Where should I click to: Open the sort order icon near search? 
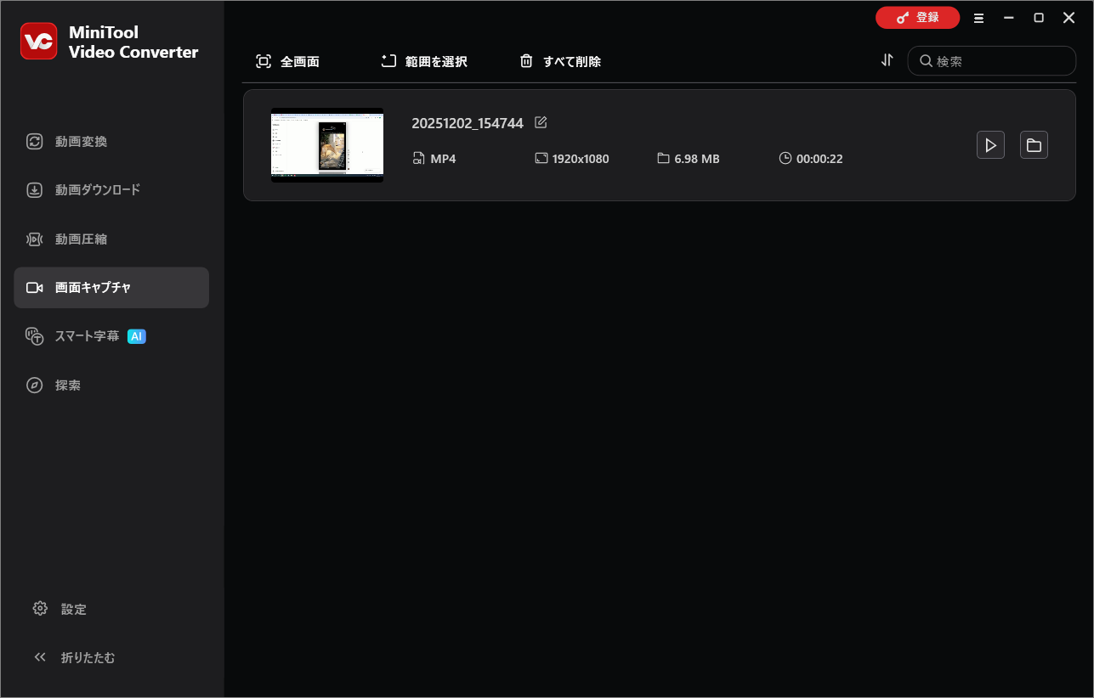[887, 60]
